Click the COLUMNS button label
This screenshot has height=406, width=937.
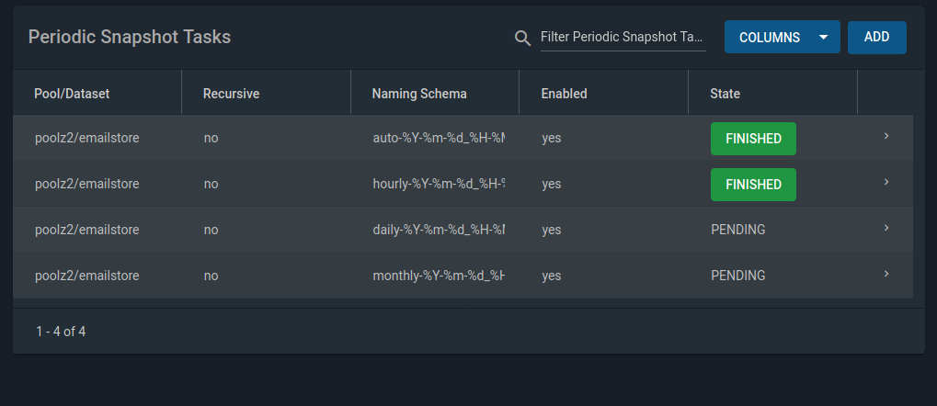tap(770, 38)
